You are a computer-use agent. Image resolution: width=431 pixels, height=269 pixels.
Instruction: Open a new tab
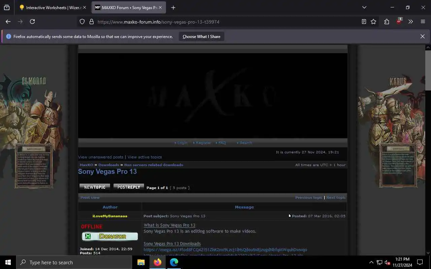(x=173, y=7)
